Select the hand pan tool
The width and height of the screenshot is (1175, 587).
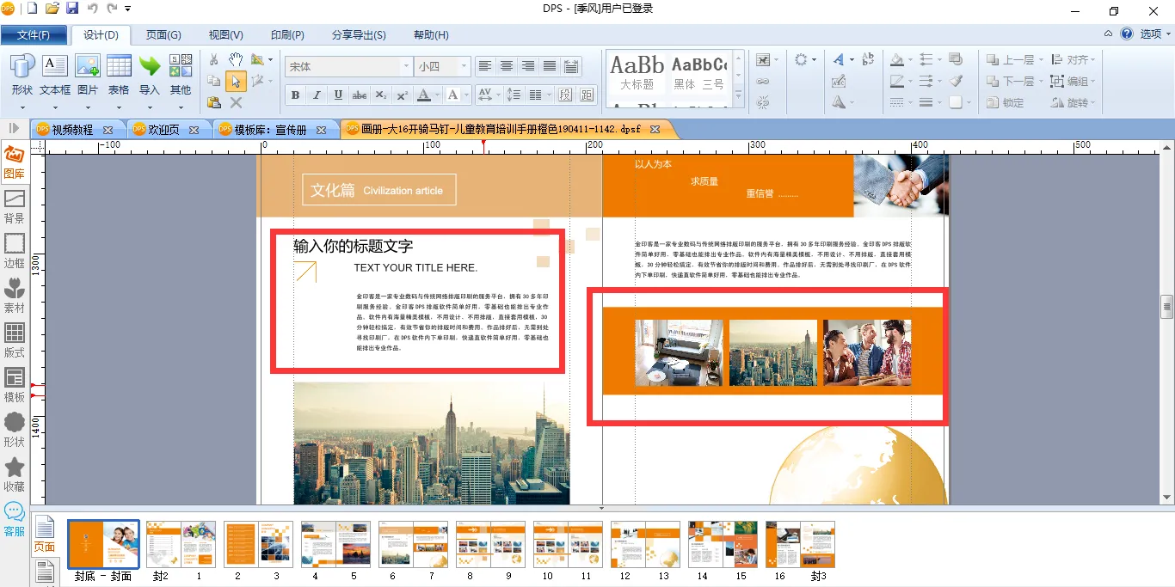coord(236,60)
